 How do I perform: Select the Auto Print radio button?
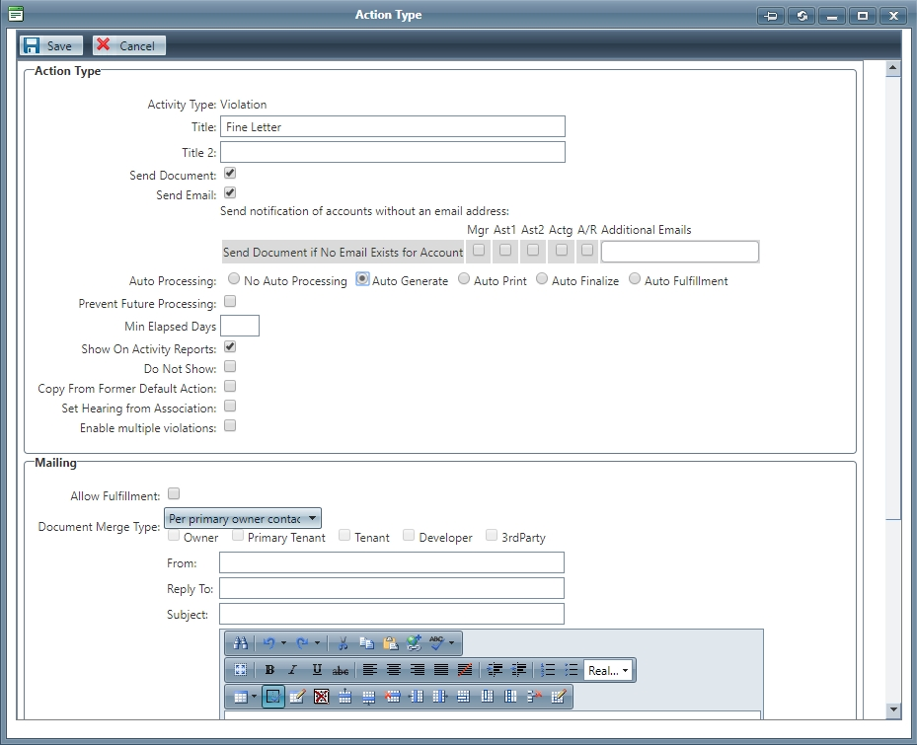[463, 278]
